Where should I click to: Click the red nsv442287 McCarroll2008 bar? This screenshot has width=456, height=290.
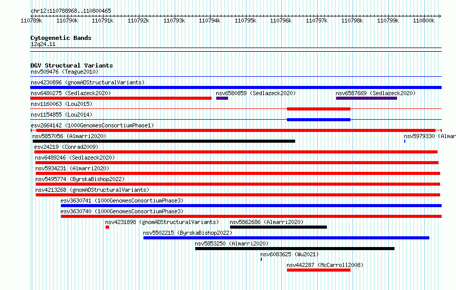pyautogui.click(x=319, y=270)
